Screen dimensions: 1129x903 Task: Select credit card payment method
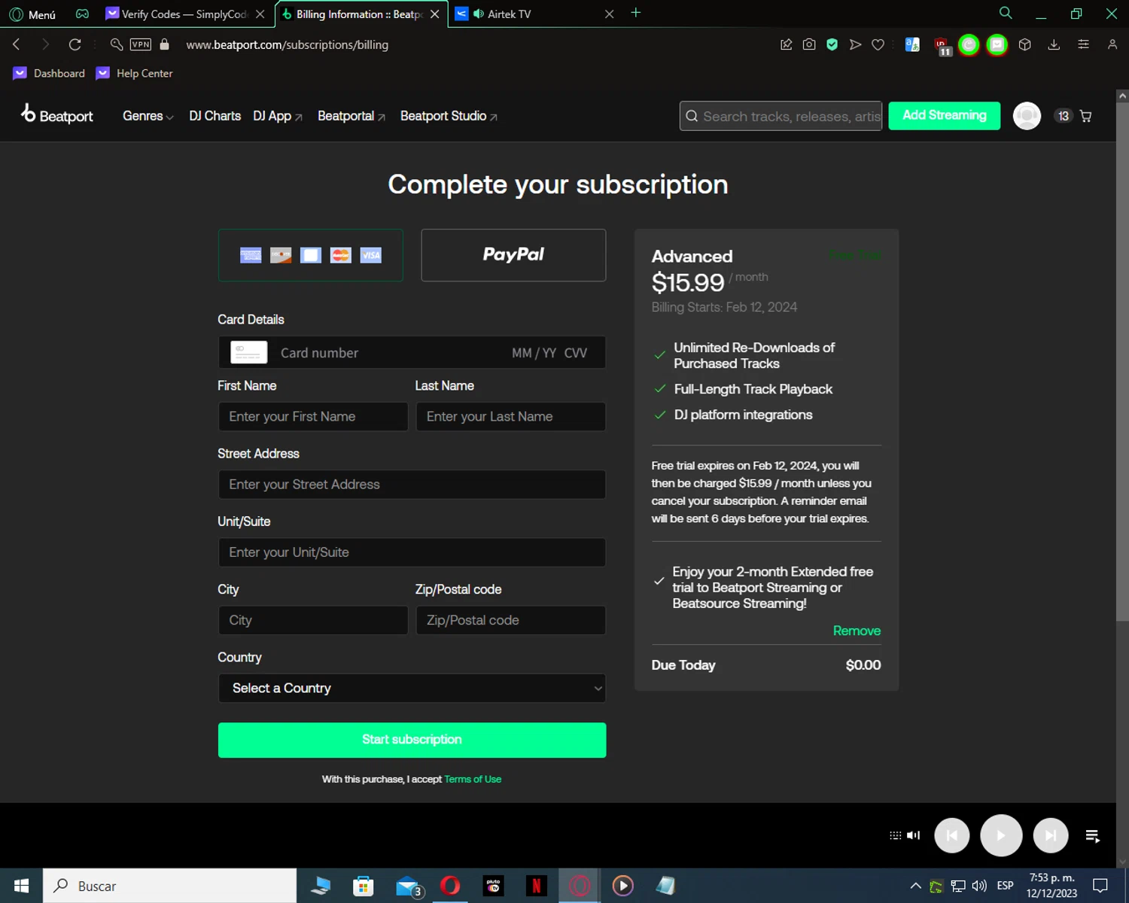coord(311,255)
